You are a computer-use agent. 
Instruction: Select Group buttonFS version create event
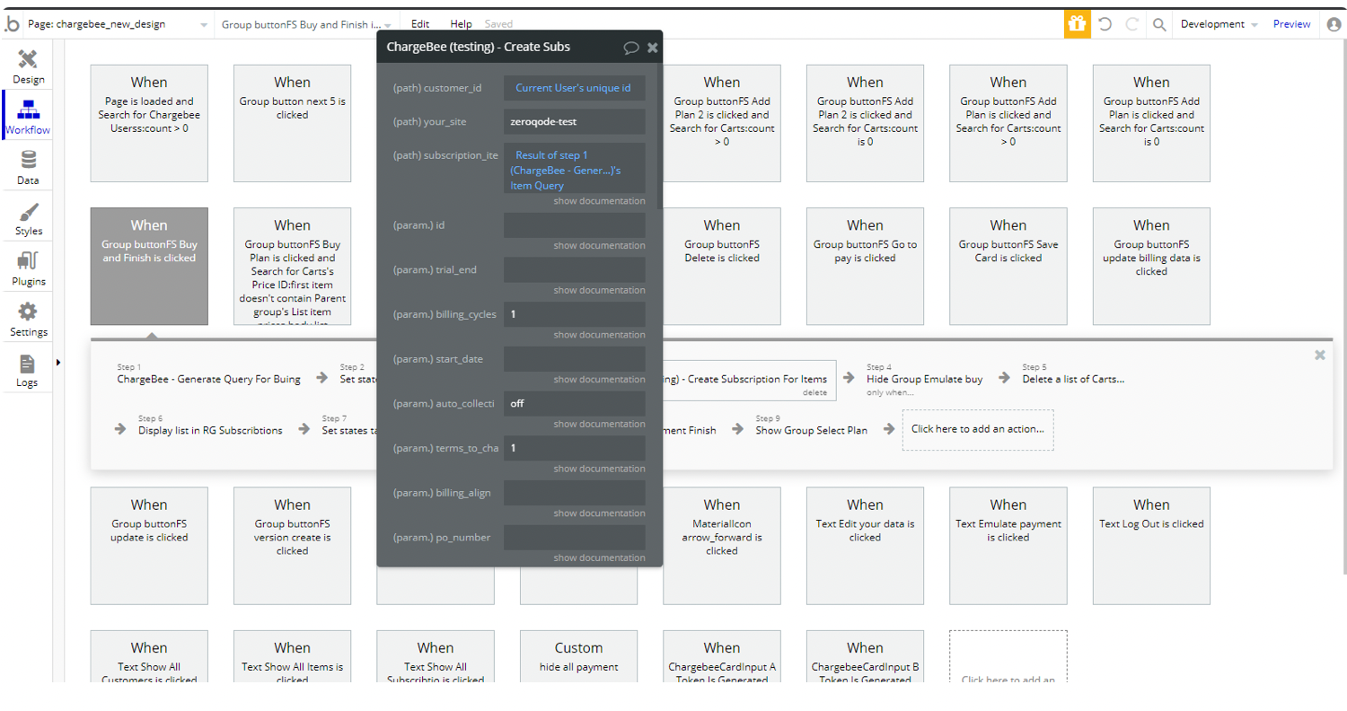tap(292, 546)
